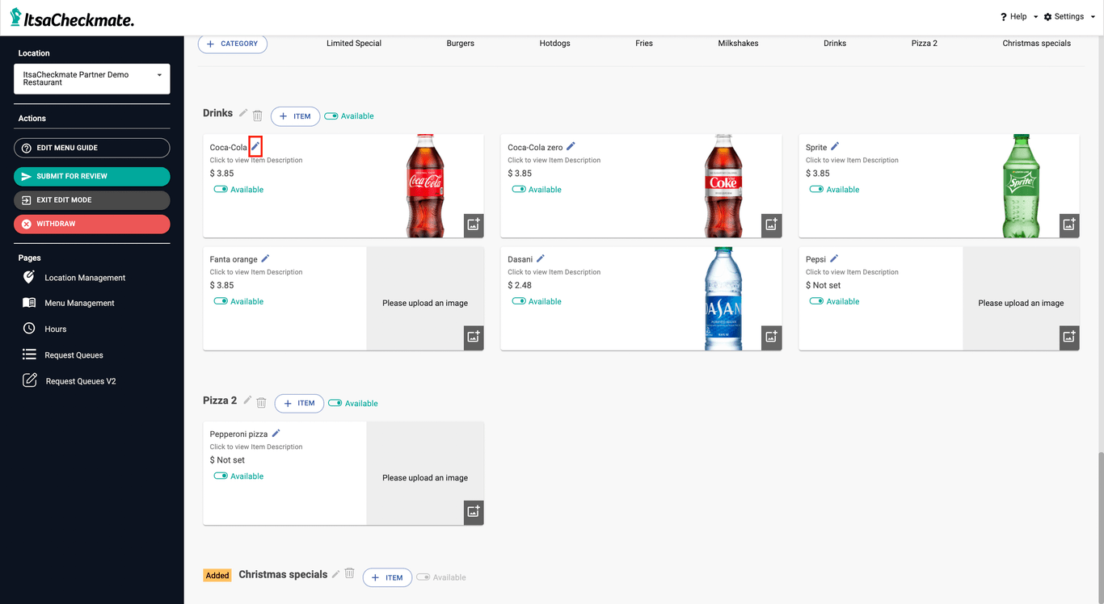This screenshot has width=1104, height=604.
Task: Edit the Pepperoni pizza item name
Action: tap(276, 433)
